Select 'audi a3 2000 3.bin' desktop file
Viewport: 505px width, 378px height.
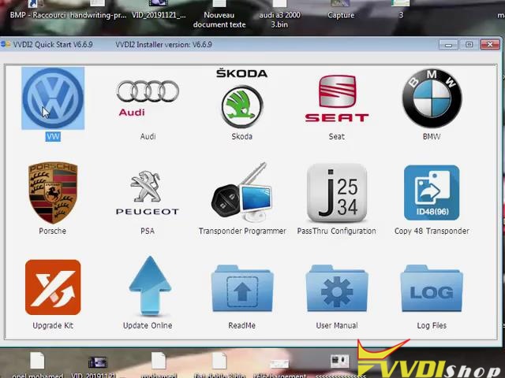click(x=279, y=14)
